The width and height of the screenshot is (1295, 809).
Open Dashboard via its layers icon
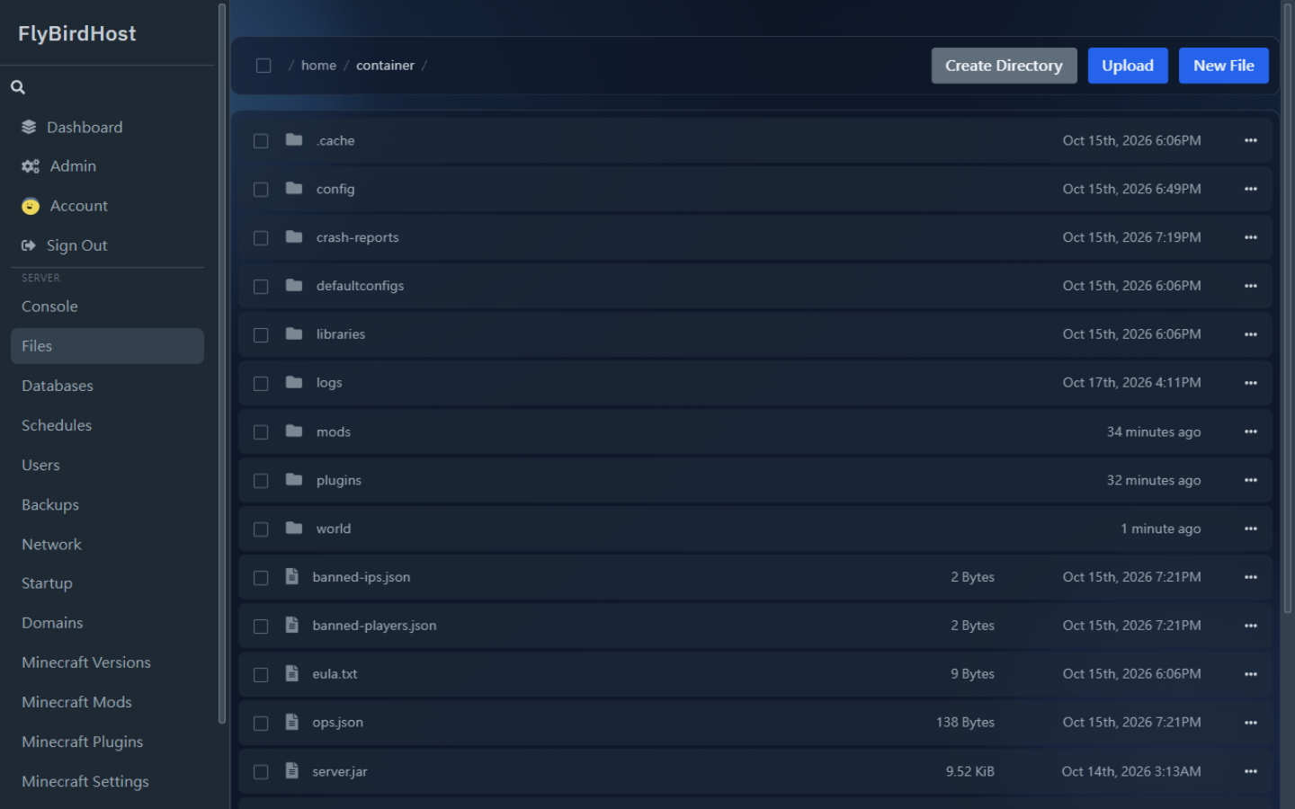click(x=29, y=127)
